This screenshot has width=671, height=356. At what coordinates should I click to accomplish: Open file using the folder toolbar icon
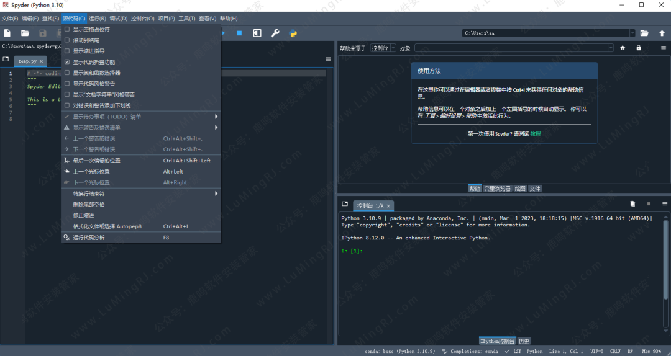click(25, 33)
